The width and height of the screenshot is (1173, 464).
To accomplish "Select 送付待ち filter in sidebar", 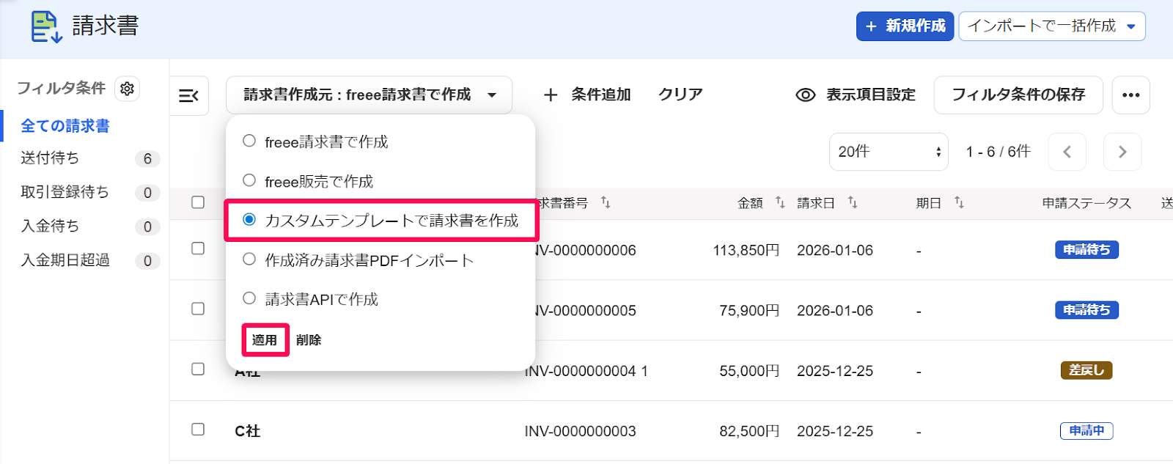I will [x=50, y=158].
